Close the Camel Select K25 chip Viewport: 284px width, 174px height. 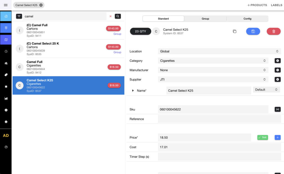click(41, 5)
